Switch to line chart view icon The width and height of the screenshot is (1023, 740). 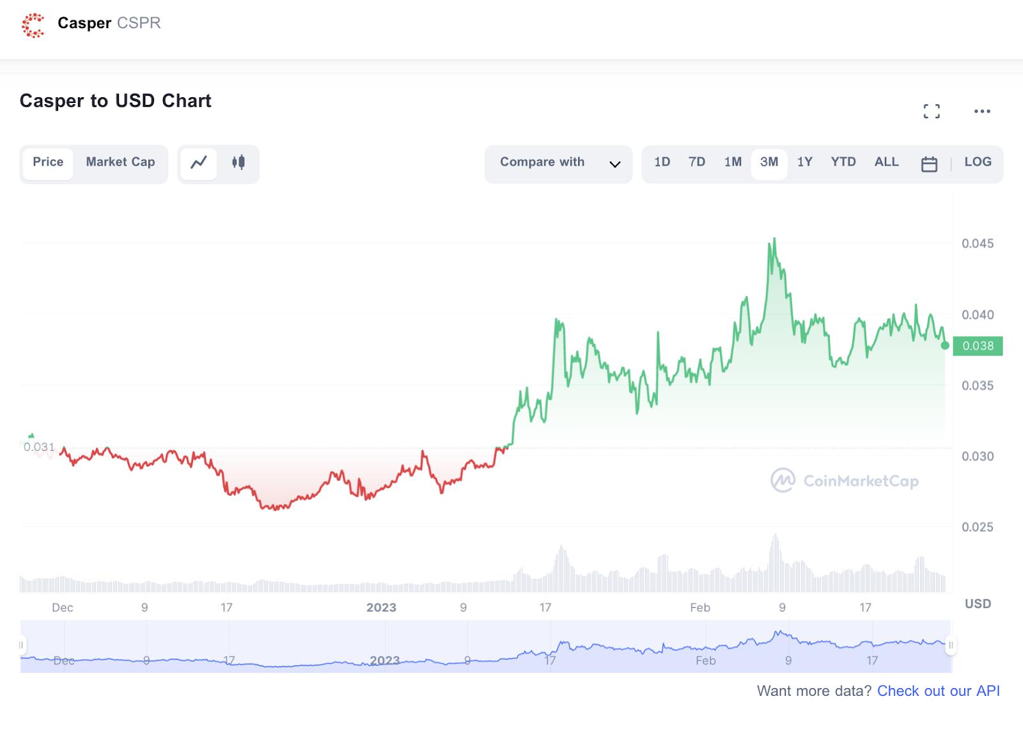click(x=199, y=162)
